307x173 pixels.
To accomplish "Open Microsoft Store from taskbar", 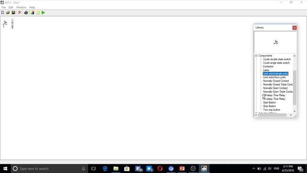I will click(127, 169).
